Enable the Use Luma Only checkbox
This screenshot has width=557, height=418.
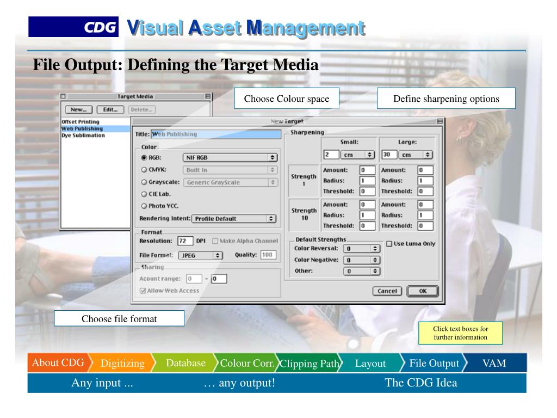click(389, 244)
